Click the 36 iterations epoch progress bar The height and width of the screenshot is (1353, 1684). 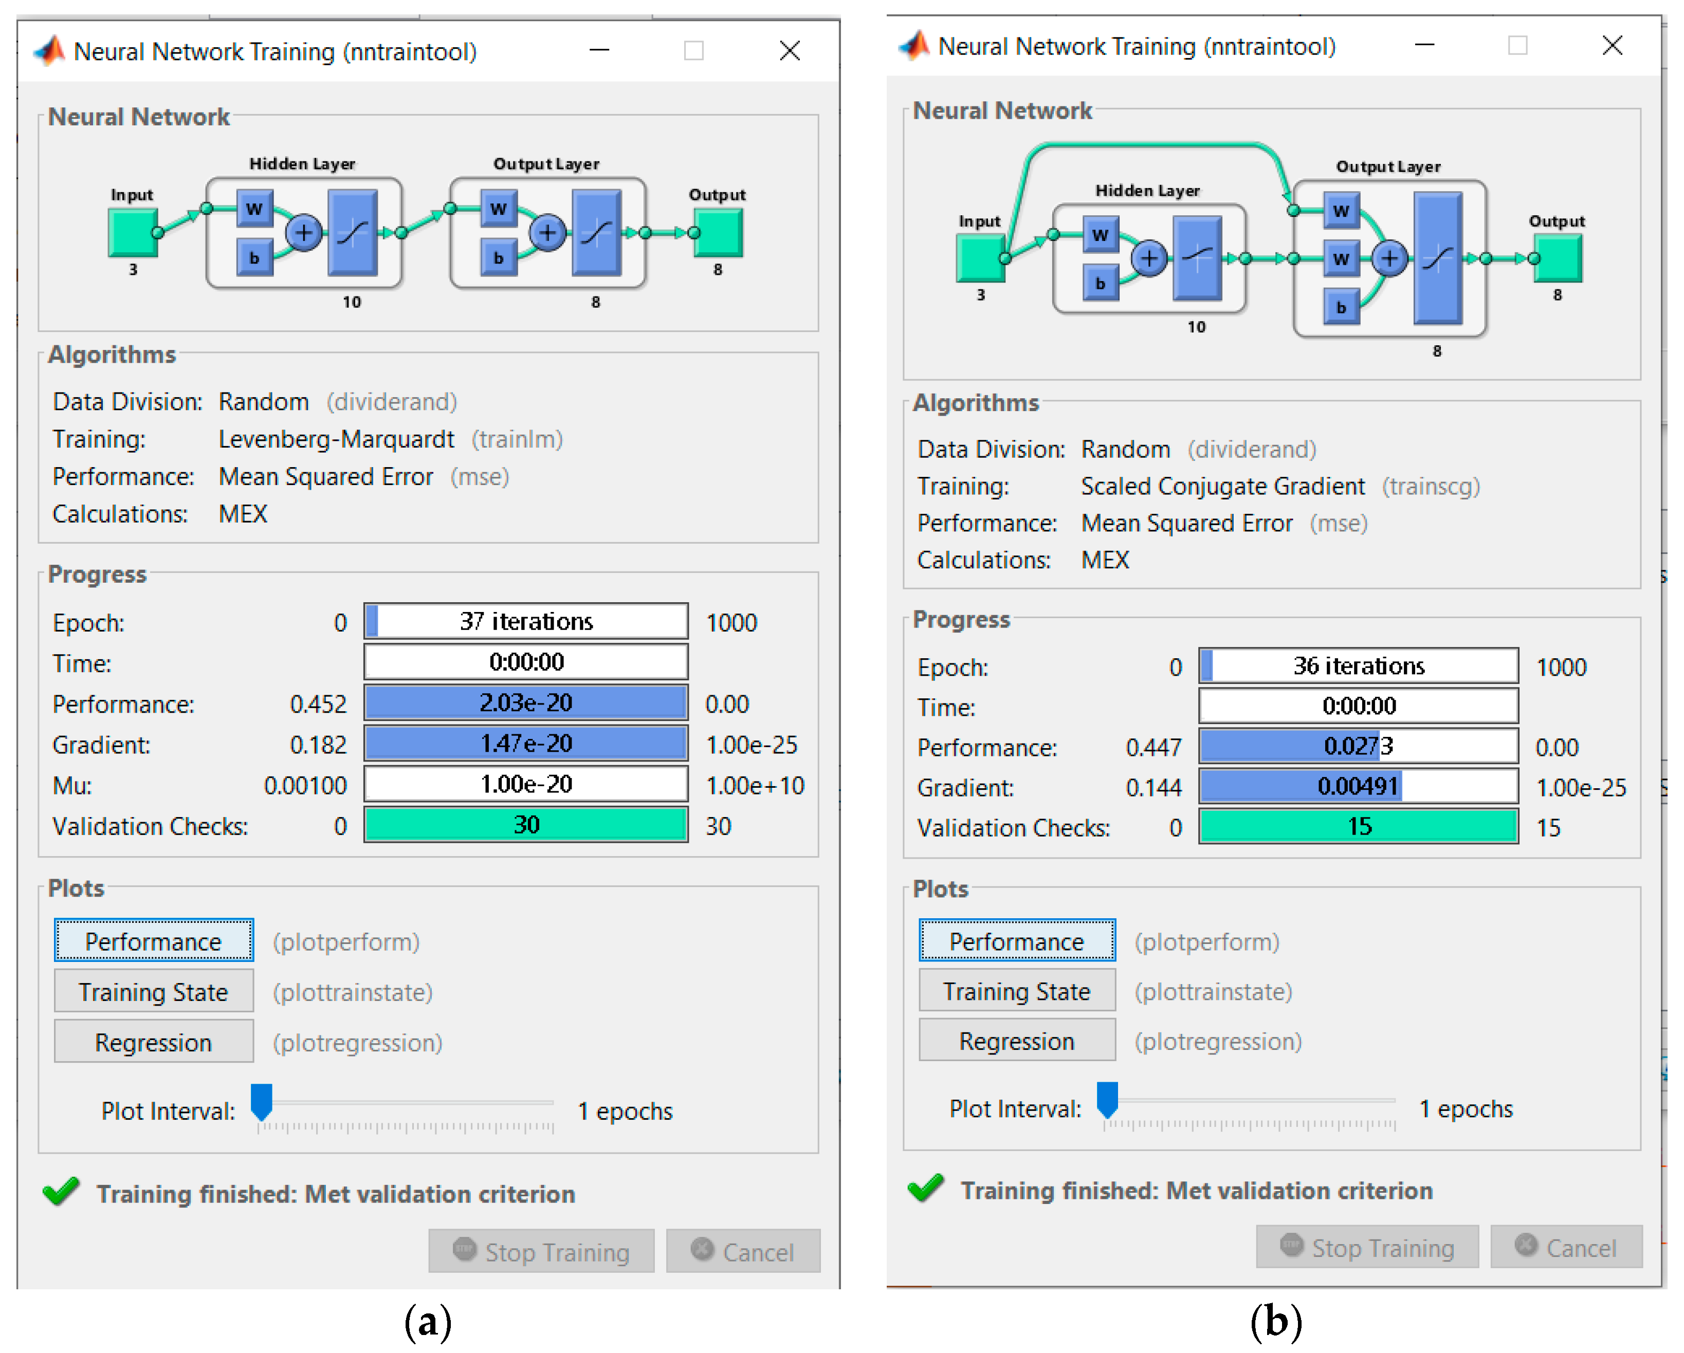coord(1359,666)
